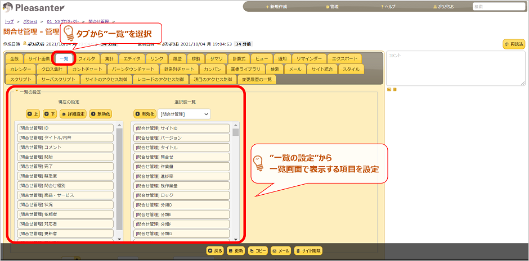Select [問合せ管理] ID in current settings
The width and height of the screenshot is (529, 261).
click(65, 128)
